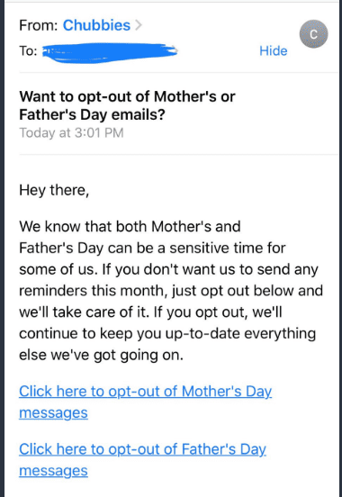Opt out of Father's Day messages
Viewport: 342px width, 497px height.
(142, 460)
